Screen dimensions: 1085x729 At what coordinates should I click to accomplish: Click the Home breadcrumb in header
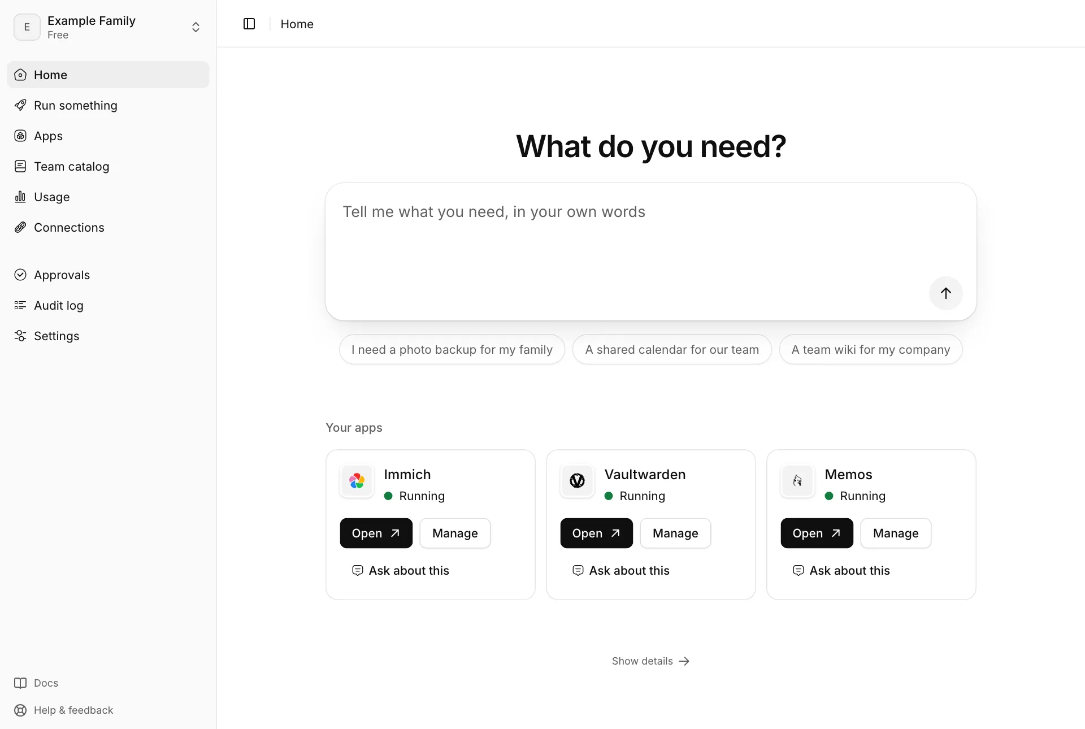point(297,24)
